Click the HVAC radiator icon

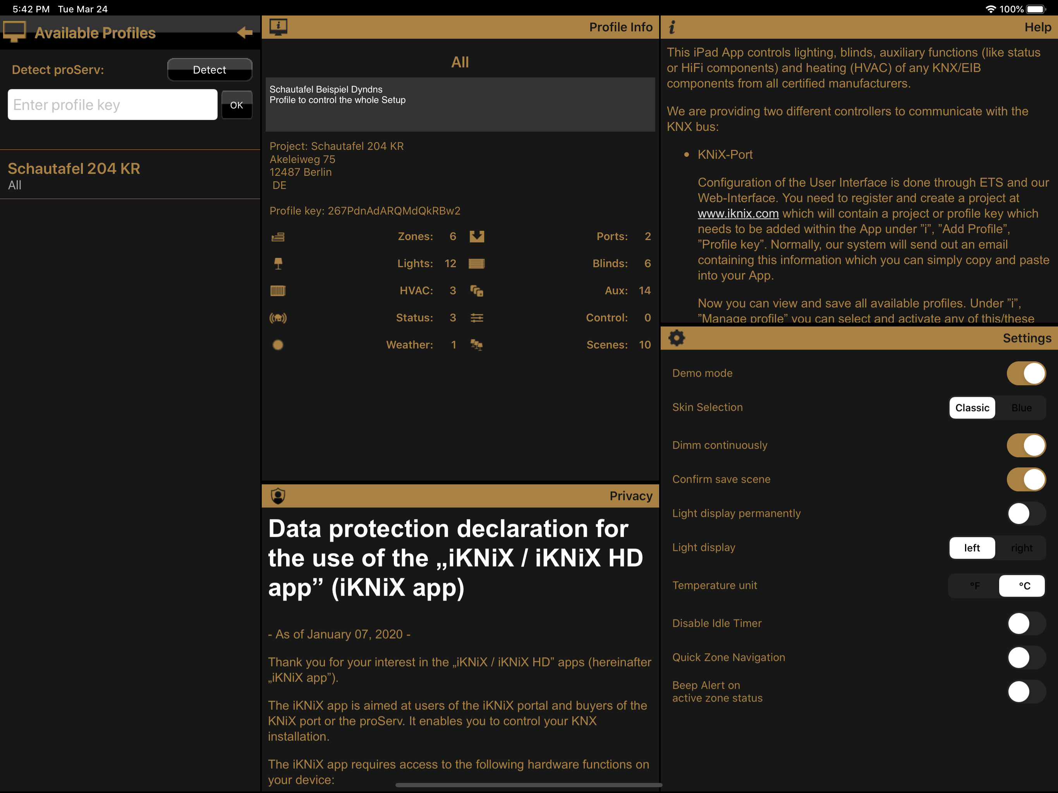point(278,291)
